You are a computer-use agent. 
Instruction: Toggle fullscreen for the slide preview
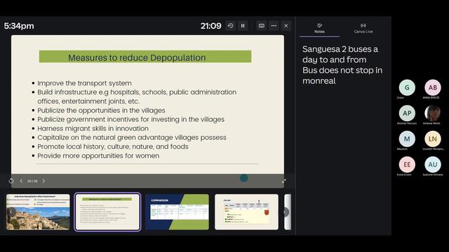pos(283,181)
